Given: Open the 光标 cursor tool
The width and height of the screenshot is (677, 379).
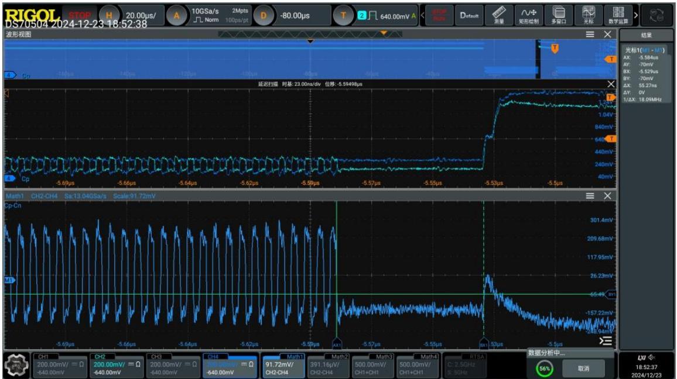Looking at the screenshot, I should 589,16.
